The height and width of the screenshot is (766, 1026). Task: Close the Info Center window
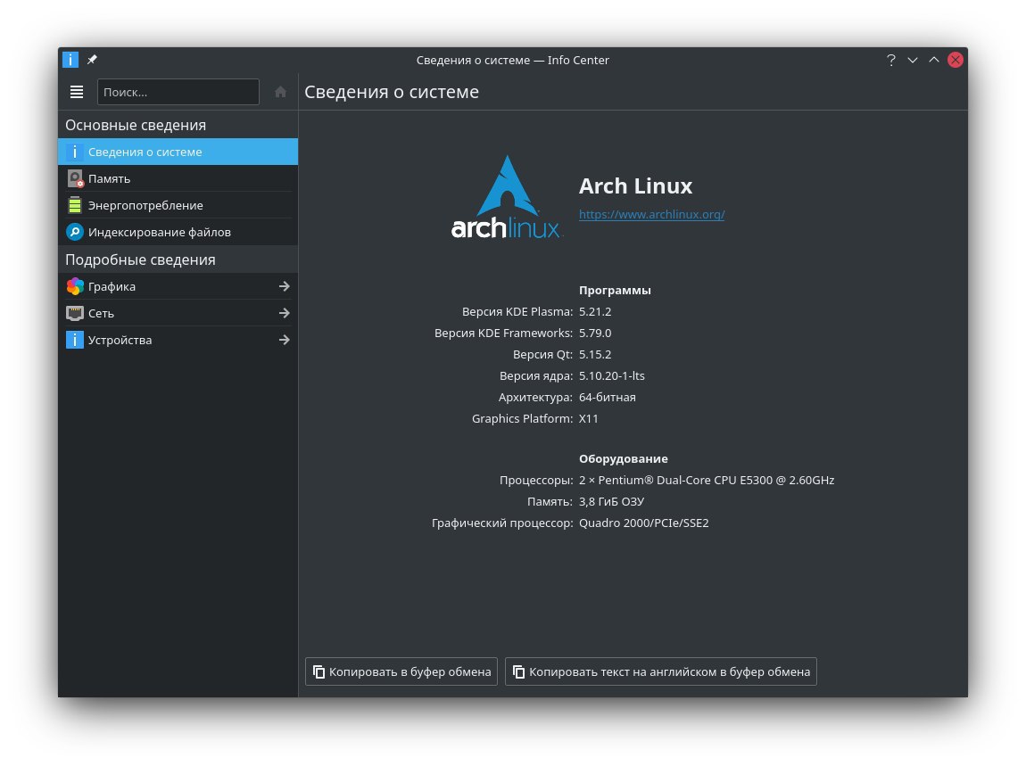[956, 60]
